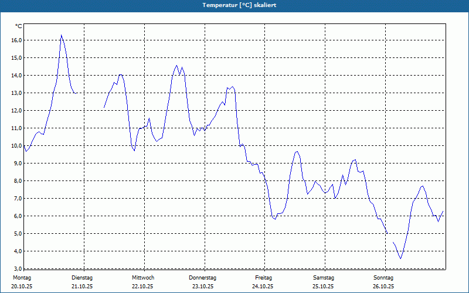The image size is (469, 293).
Task: Click the Dienstag day label
Action: (x=82, y=278)
